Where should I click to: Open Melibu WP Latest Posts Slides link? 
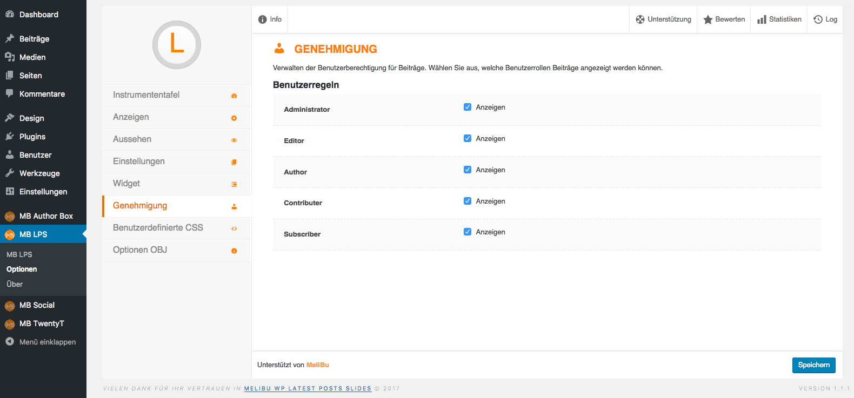click(308, 388)
